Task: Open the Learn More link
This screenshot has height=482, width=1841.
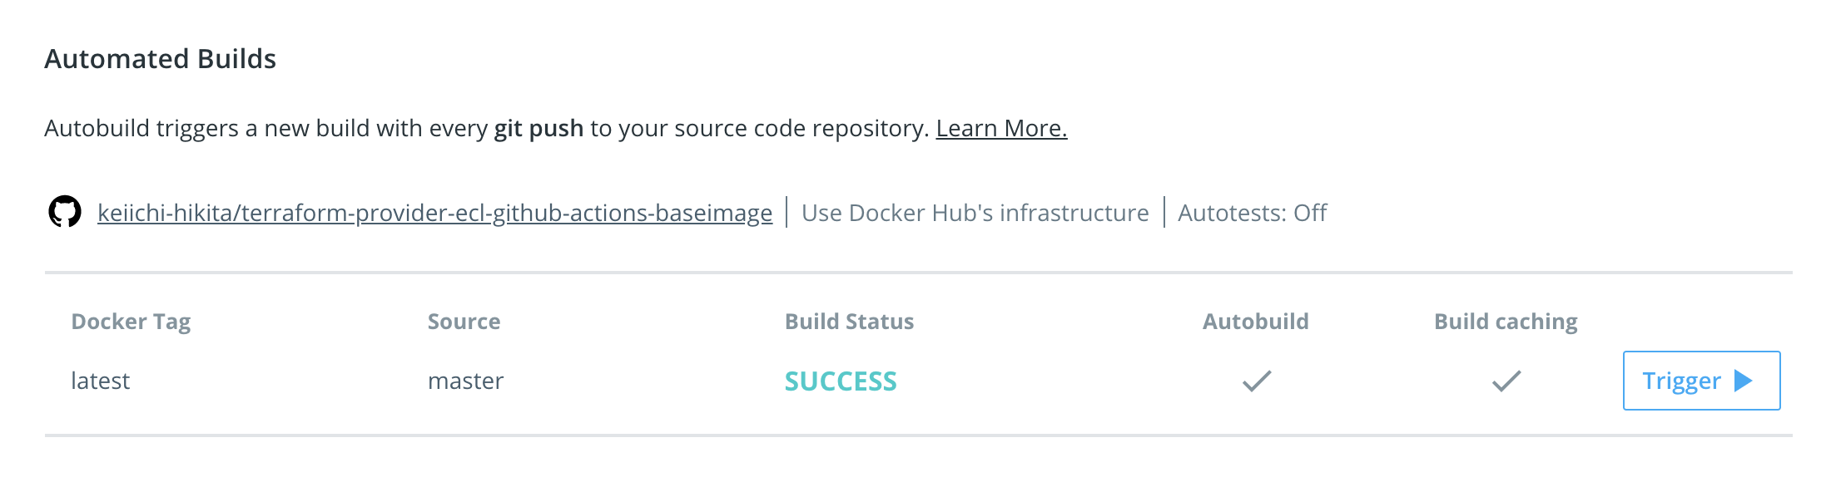Action: tap(1001, 128)
